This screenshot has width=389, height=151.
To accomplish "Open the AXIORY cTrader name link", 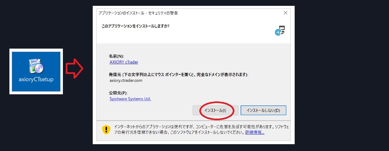I will [124, 62].
